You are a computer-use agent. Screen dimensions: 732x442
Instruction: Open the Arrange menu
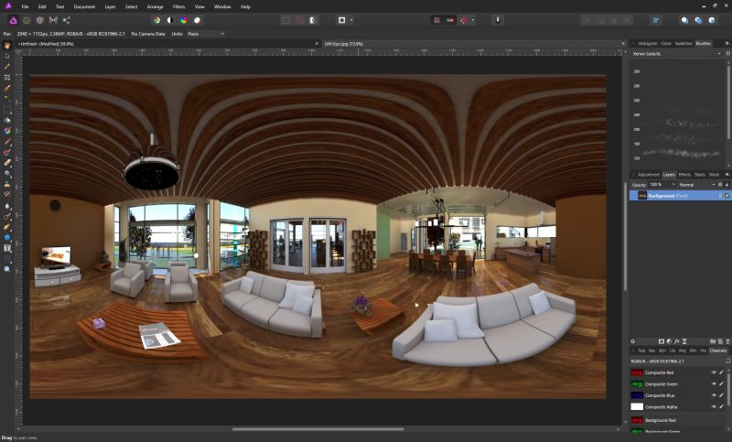155,7
